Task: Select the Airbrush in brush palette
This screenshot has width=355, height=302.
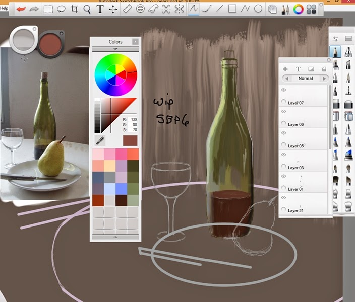Action: pos(348,52)
